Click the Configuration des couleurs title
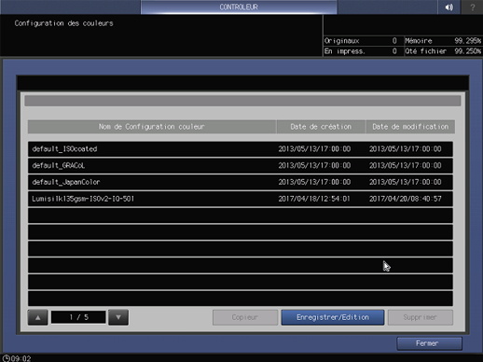This screenshot has width=483, height=362. point(63,23)
